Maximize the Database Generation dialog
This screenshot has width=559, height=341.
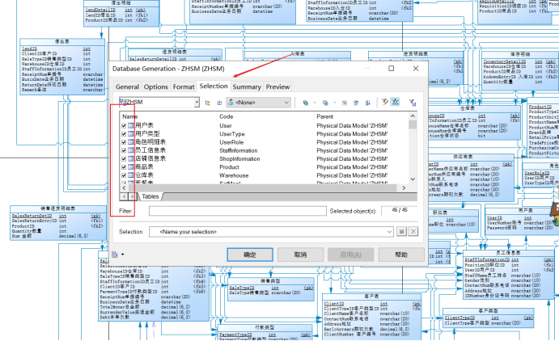pos(391,69)
